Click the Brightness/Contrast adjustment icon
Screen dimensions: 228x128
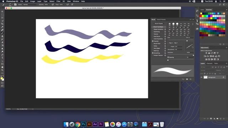[206, 53]
